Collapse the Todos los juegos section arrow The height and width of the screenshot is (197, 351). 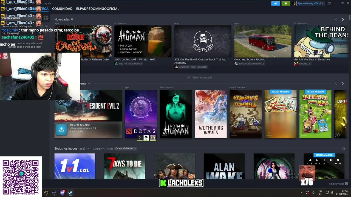(x=344, y=149)
